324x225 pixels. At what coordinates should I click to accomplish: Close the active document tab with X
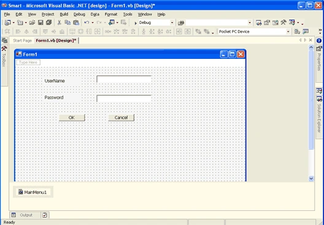pos(310,40)
